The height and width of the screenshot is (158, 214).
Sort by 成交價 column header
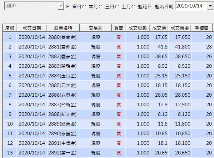(159, 28)
